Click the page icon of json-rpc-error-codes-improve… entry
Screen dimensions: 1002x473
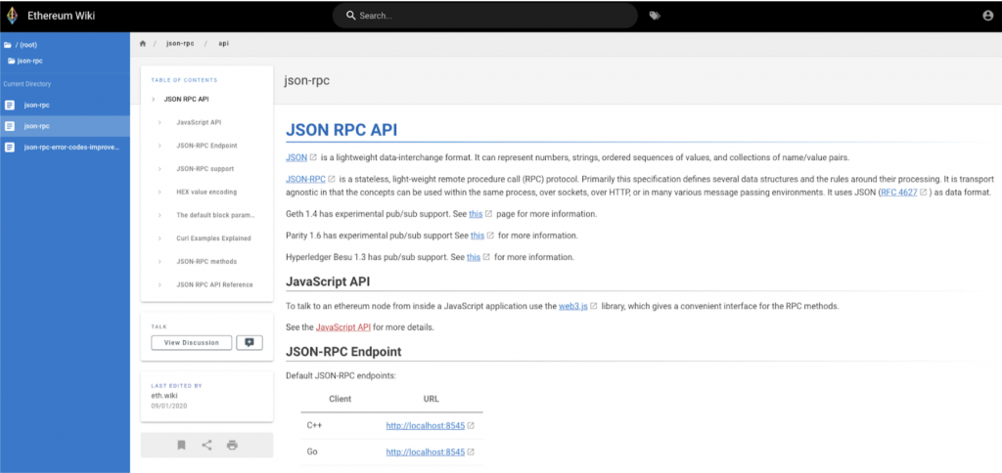[x=10, y=148]
